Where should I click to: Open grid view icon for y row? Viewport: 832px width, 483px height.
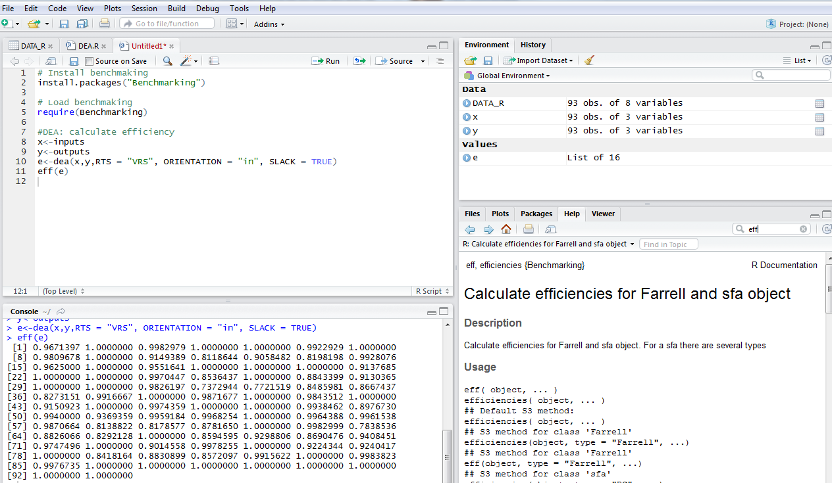coord(819,131)
